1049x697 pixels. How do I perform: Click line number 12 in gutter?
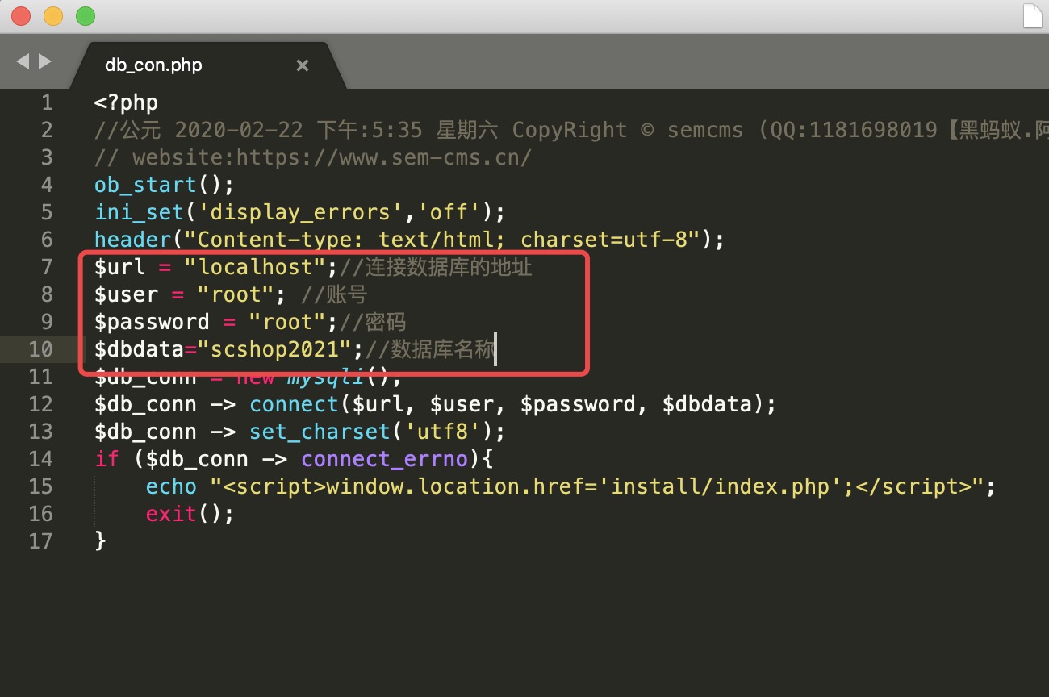[40, 404]
